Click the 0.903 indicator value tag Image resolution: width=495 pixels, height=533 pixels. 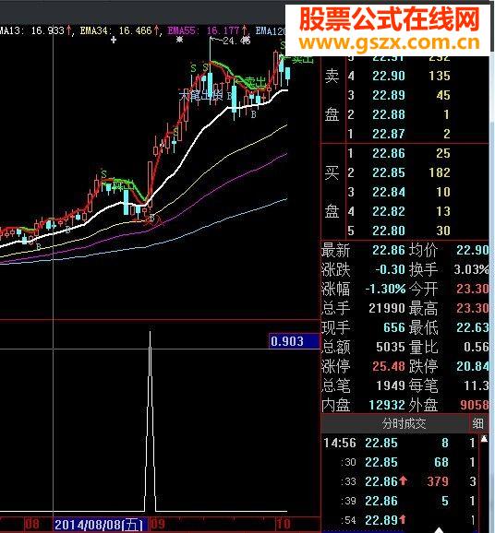[x=295, y=341]
